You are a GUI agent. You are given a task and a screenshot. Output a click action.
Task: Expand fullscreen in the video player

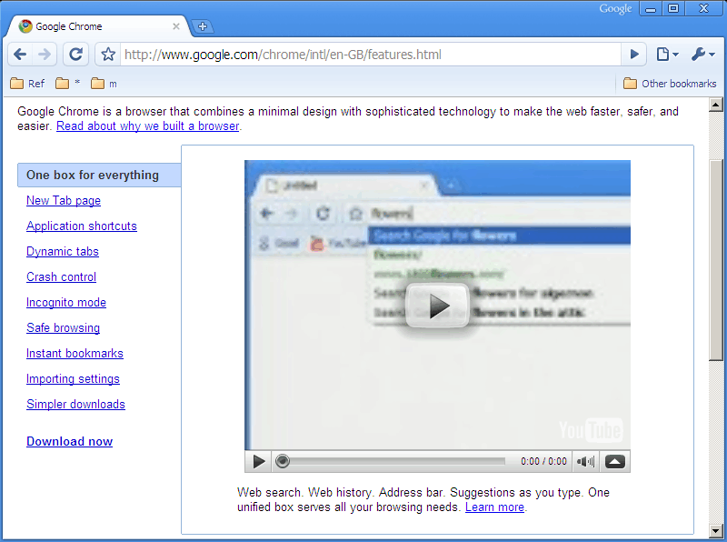615,461
